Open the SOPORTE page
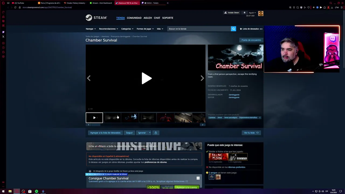The width and height of the screenshot is (345, 194). pos(168,18)
